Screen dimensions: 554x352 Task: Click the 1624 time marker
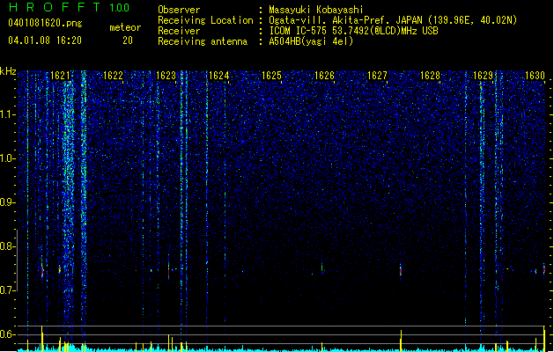(x=218, y=76)
